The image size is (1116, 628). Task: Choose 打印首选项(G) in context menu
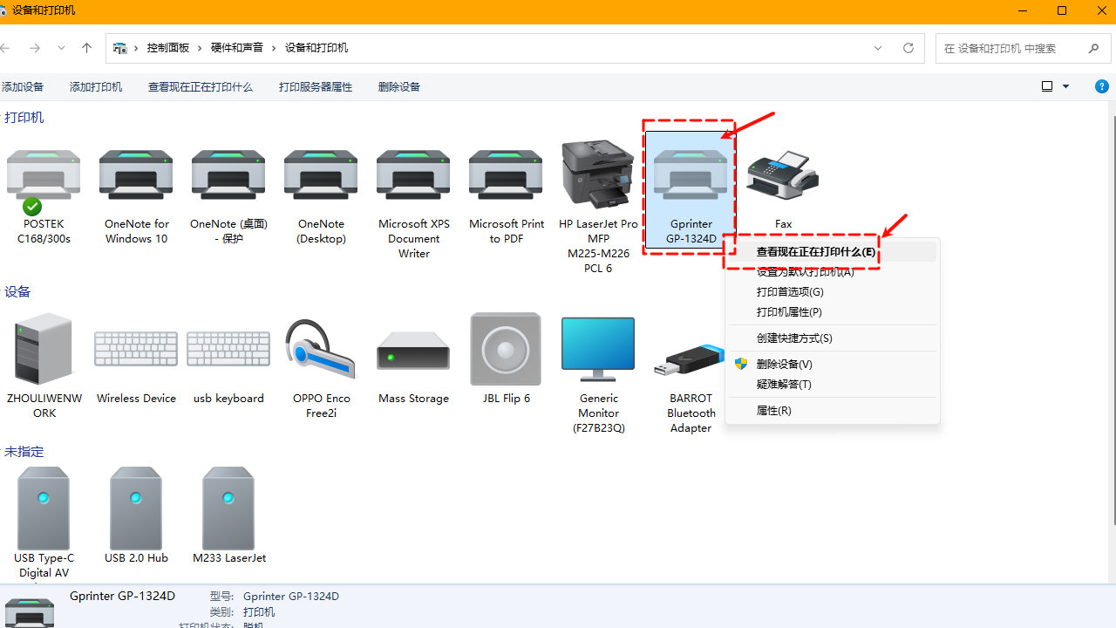click(832, 291)
